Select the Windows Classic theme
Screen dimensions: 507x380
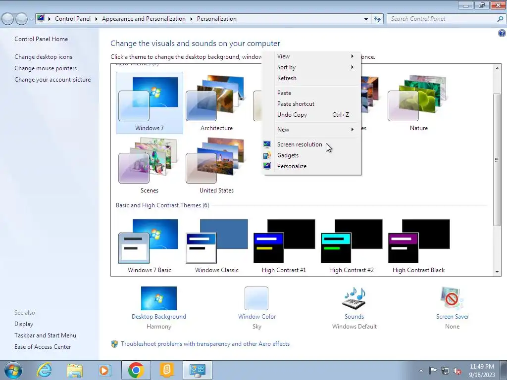tap(217, 246)
